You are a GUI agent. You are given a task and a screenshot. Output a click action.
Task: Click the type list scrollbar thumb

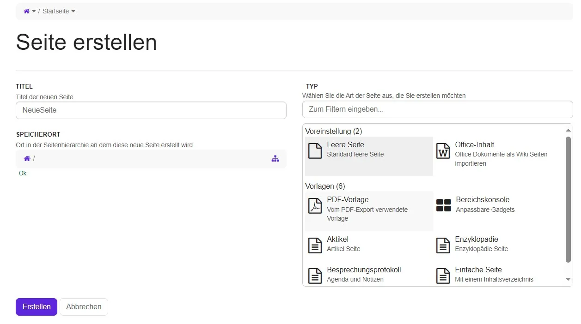[568, 198]
